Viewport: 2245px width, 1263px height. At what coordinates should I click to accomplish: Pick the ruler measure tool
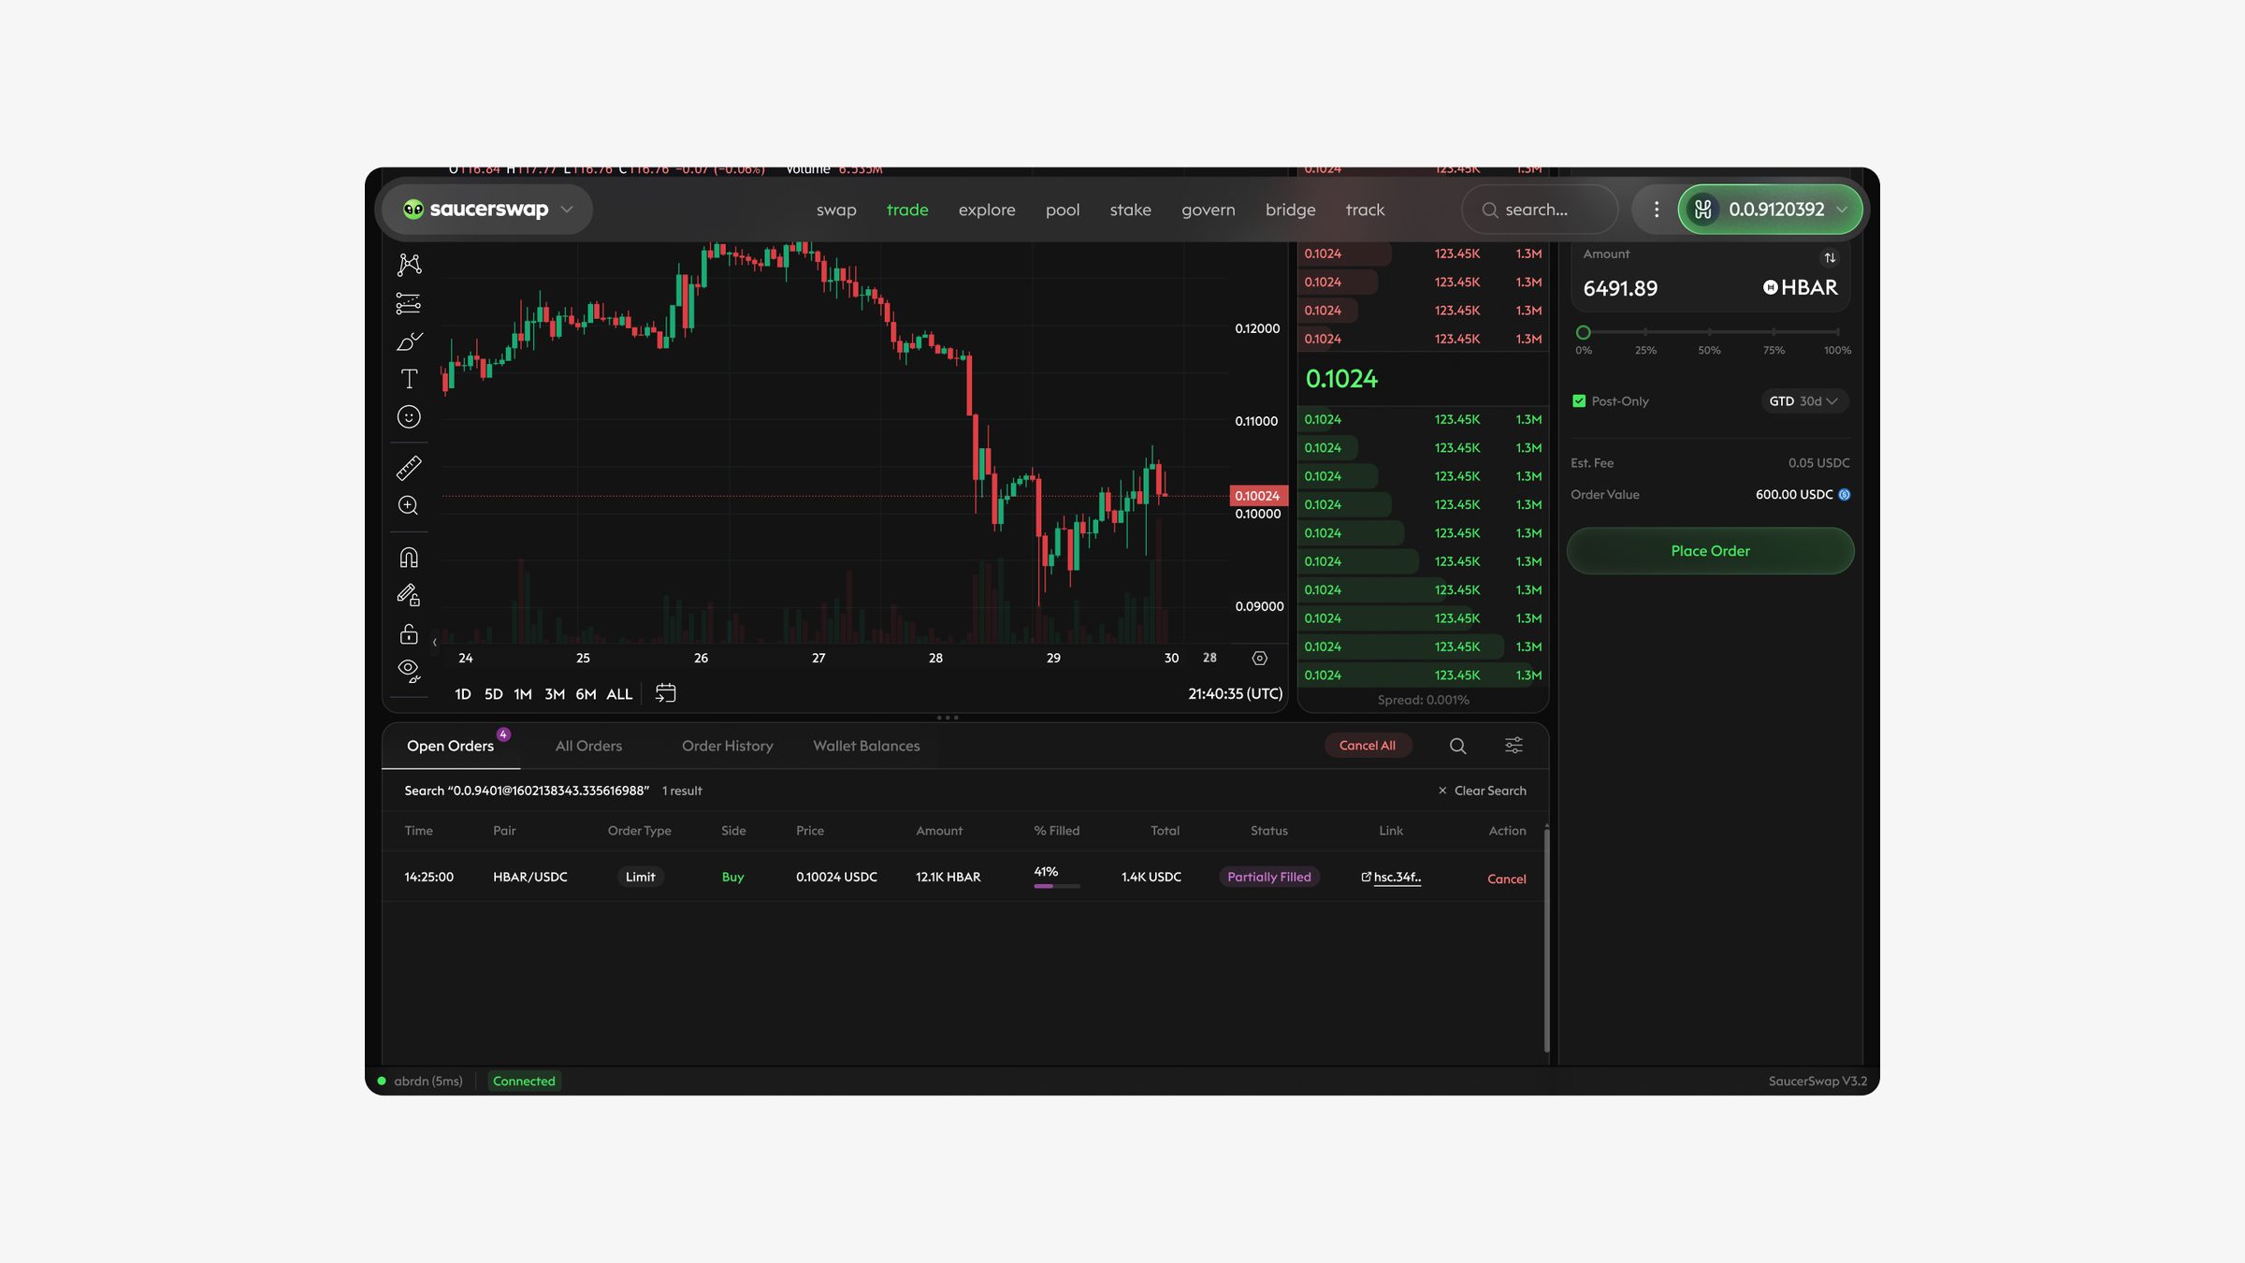pyautogui.click(x=409, y=468)
